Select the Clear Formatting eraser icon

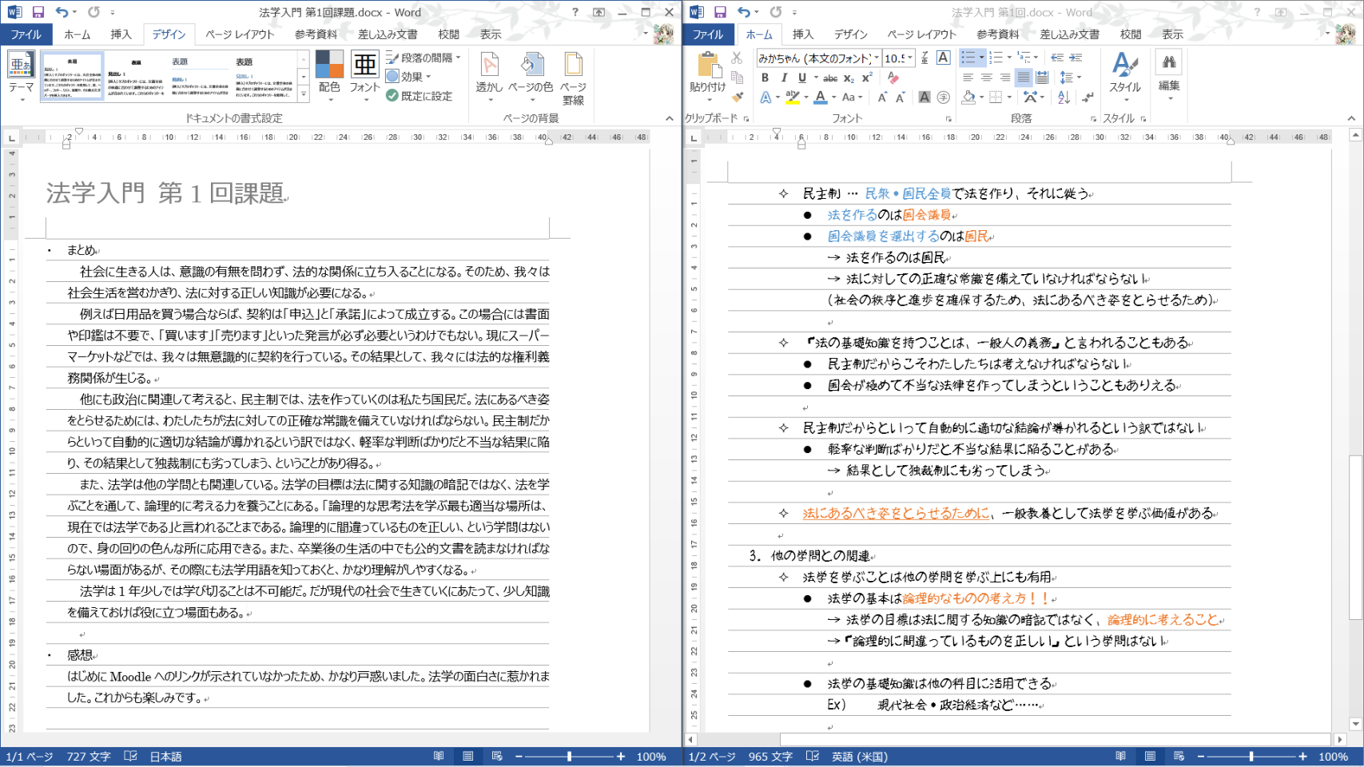[x=893, y=78]
